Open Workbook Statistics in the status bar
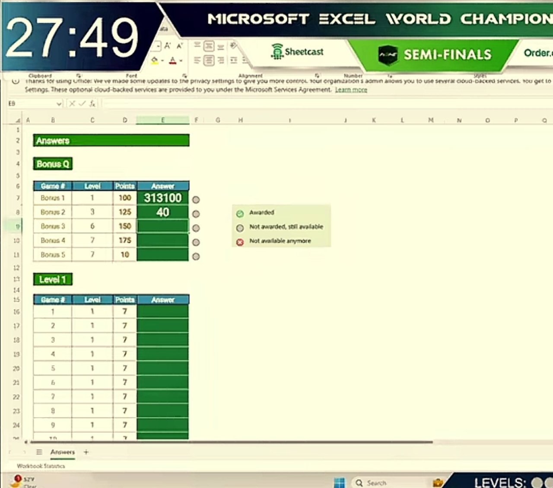 coord(41,466)
